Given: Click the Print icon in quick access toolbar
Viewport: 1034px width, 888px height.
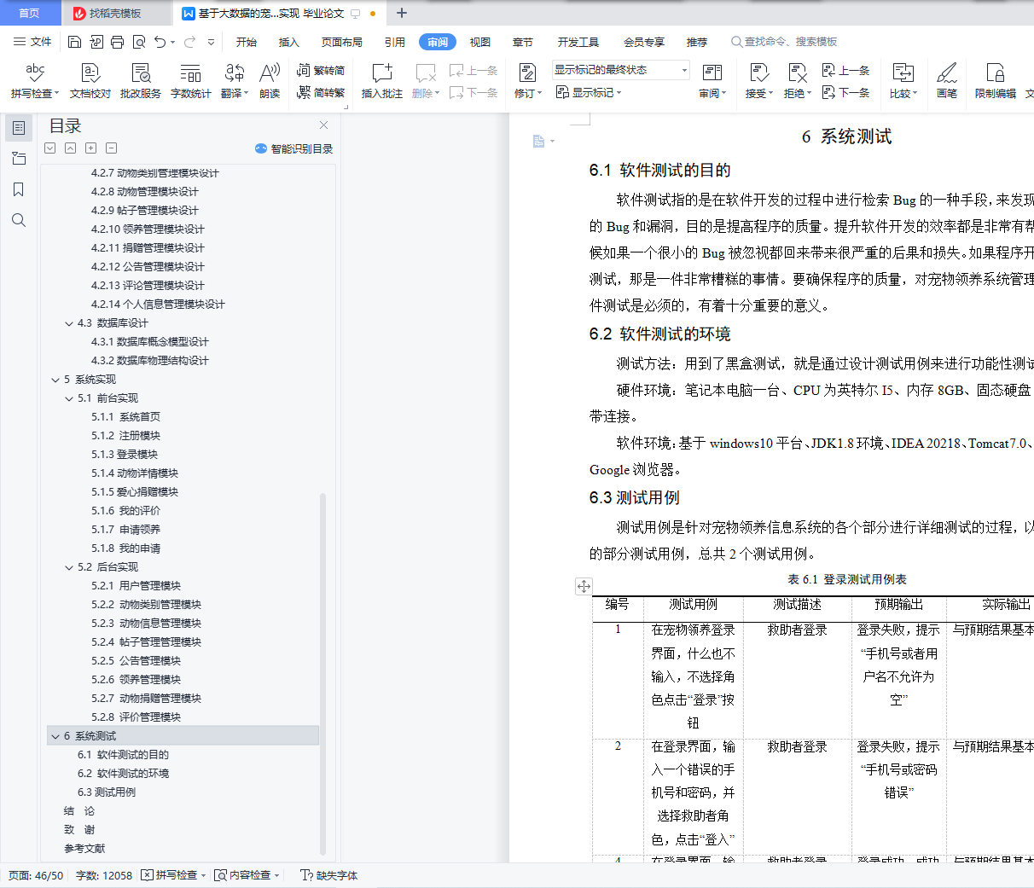Looking at the screenshot, I should 117,42.
